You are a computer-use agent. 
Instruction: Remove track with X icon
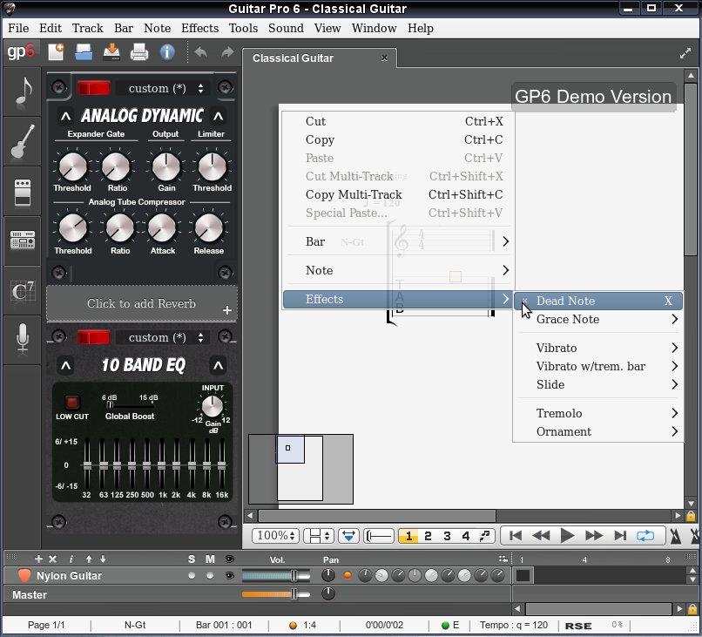tap(52, 559)
